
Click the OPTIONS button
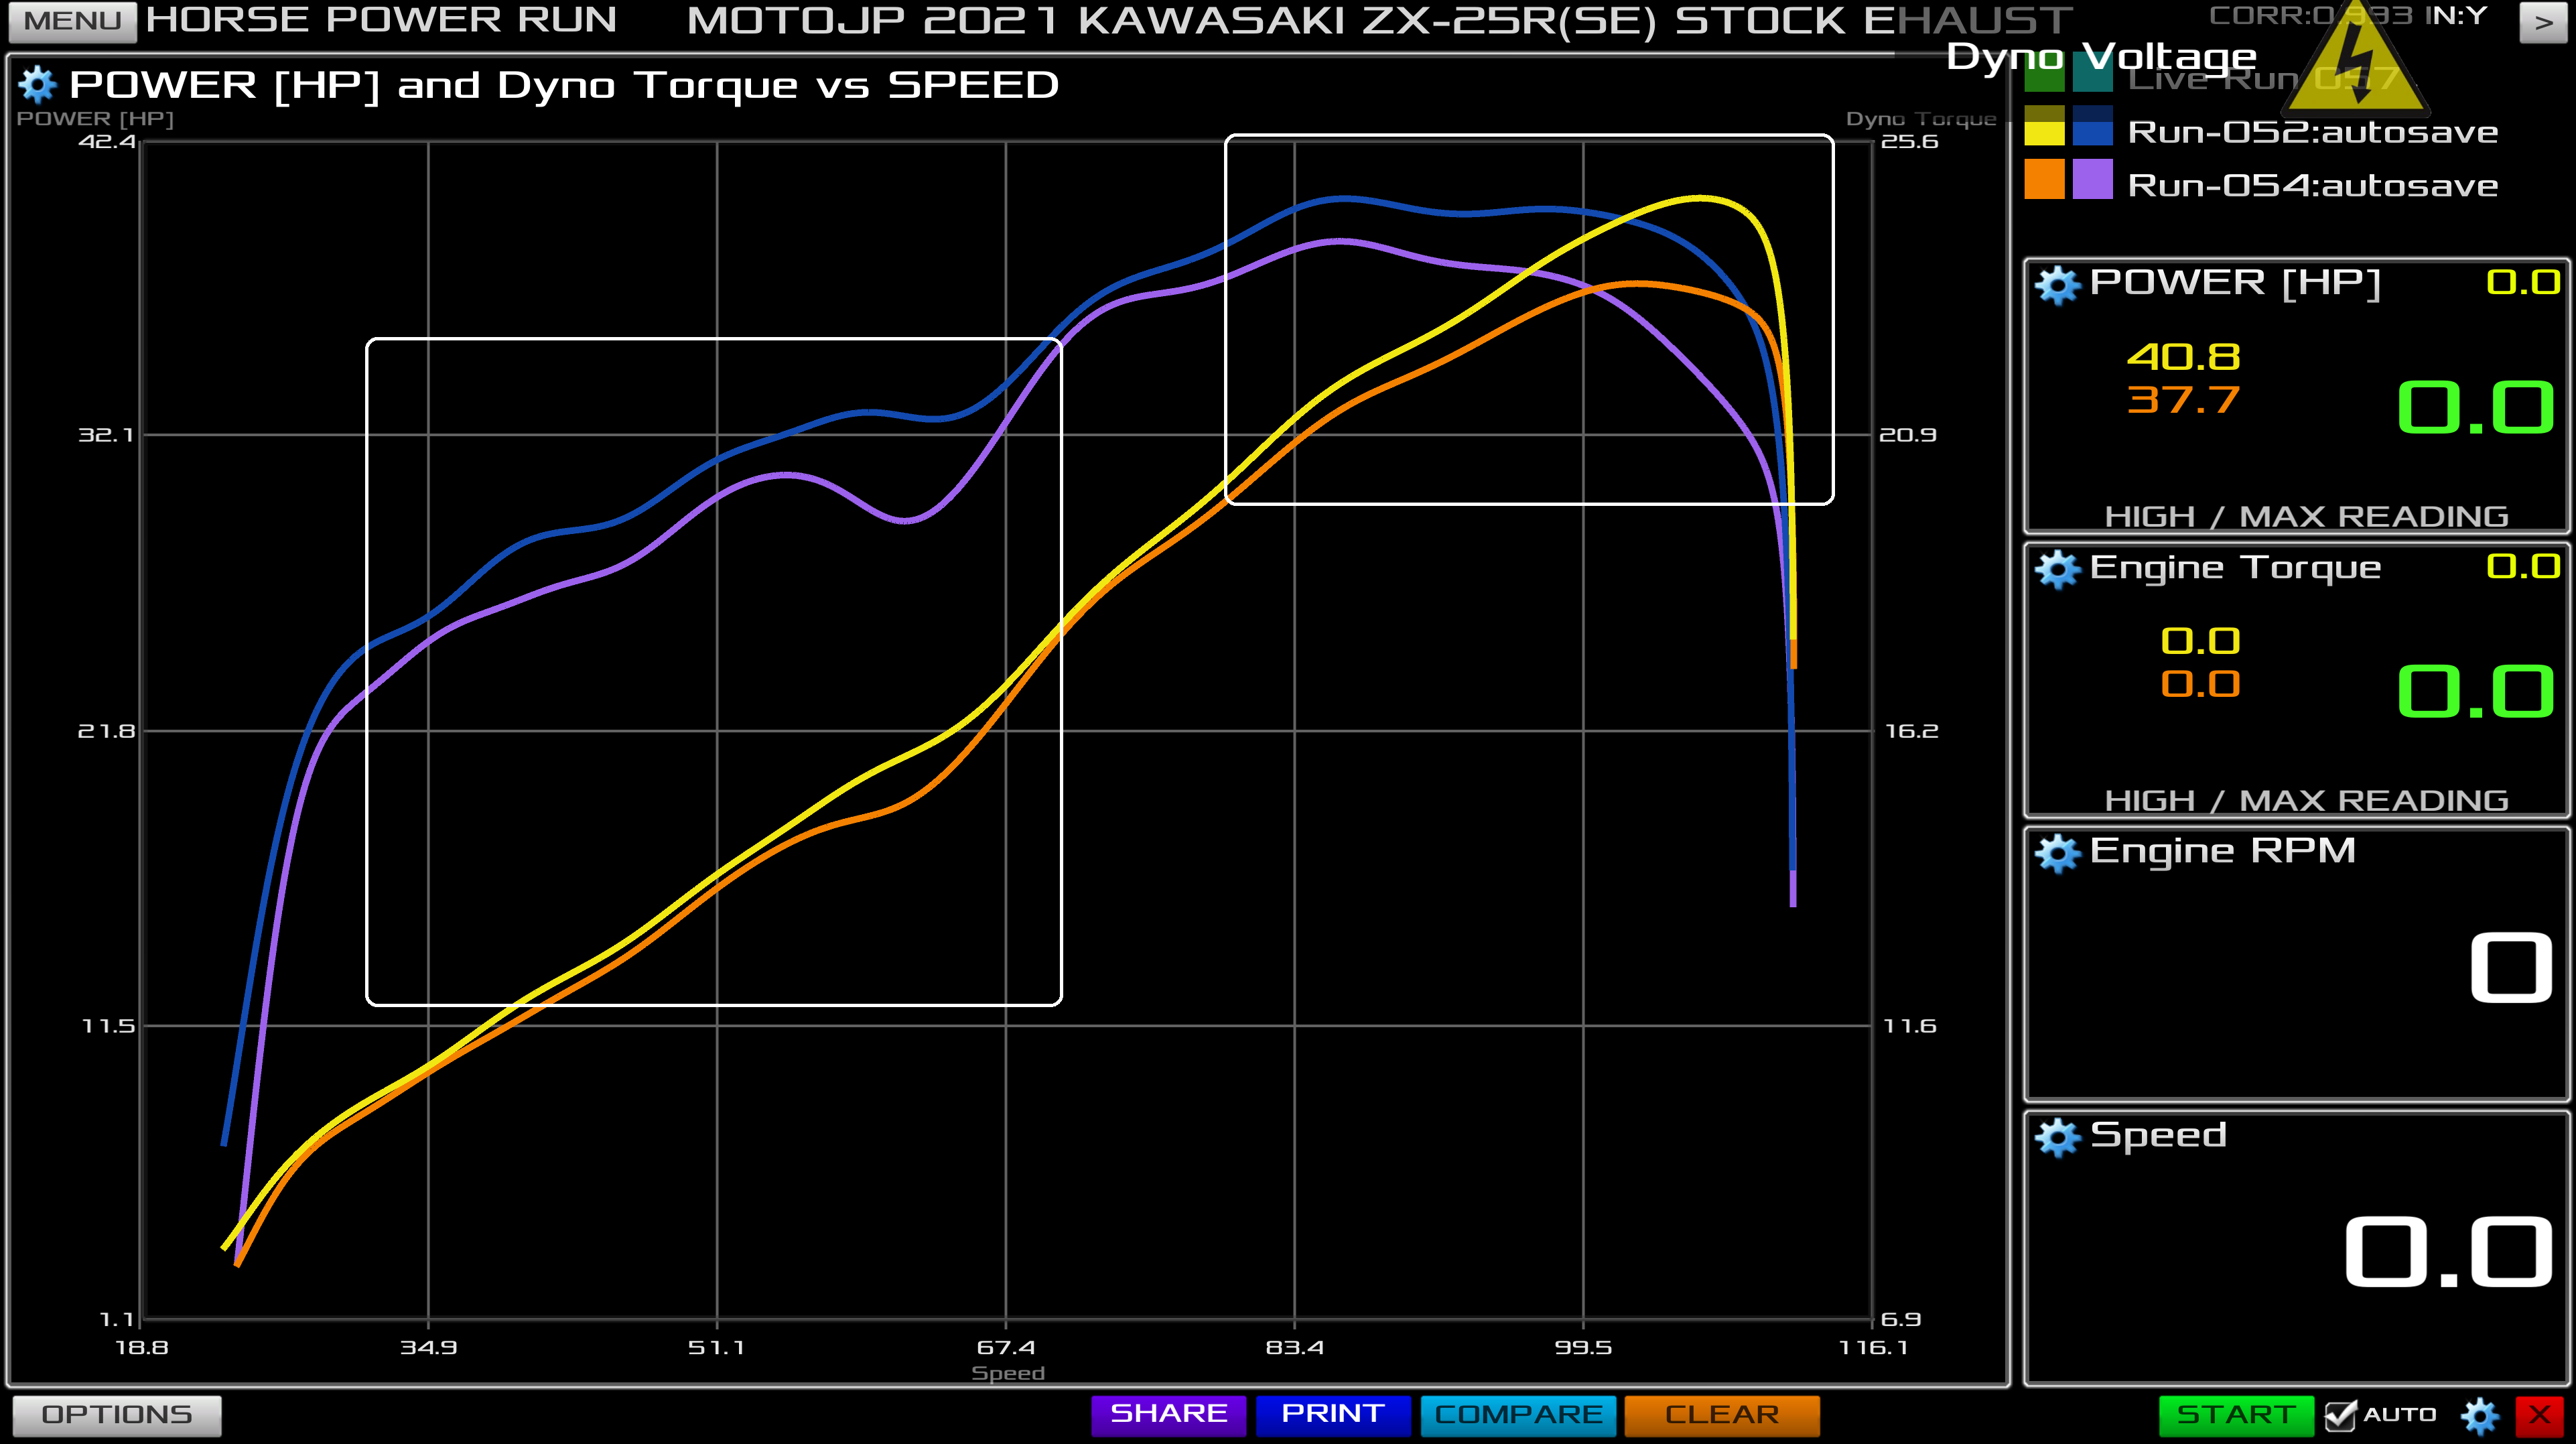point(117,1415)
